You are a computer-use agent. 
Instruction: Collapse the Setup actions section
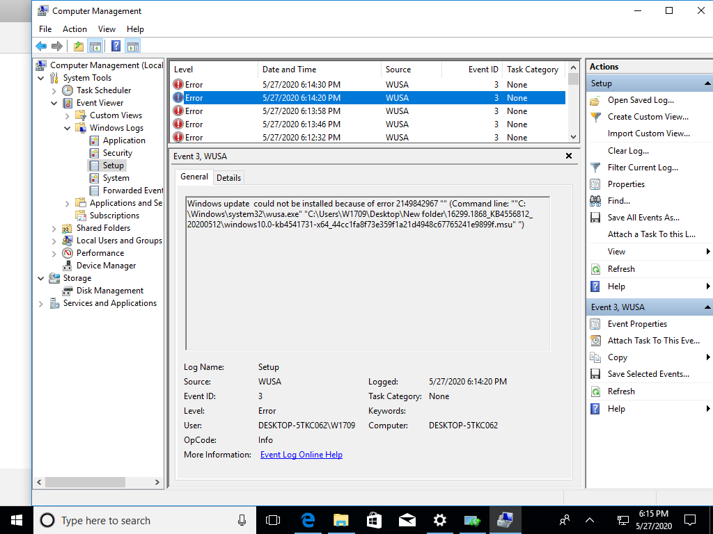pos(707,83)
